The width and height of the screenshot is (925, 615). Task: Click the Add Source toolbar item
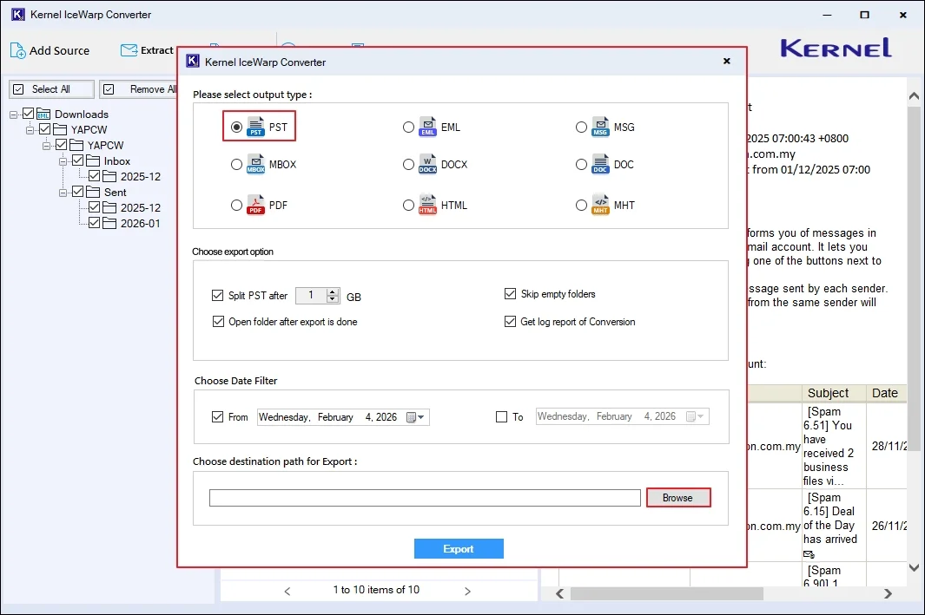click(50, 50)
